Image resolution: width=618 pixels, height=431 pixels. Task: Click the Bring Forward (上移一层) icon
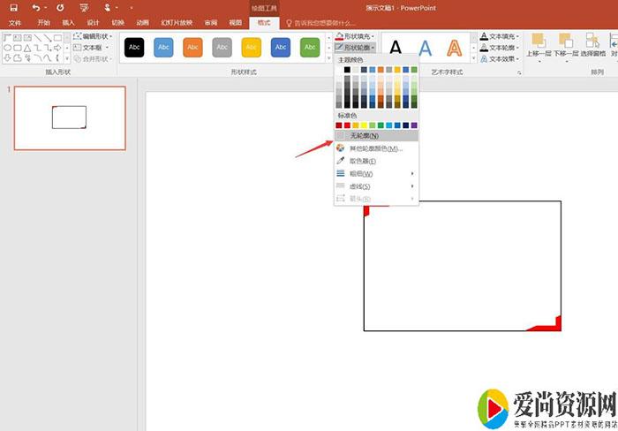click(x=538, y=42)
